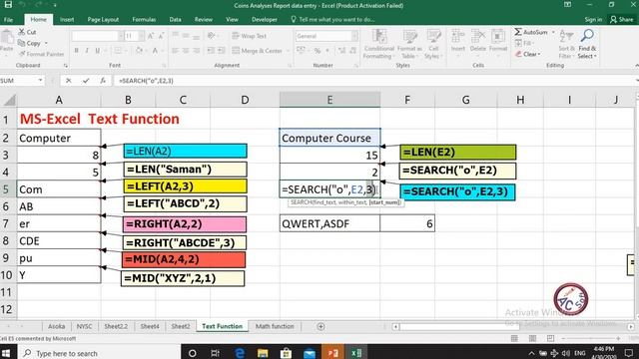
Task: Click Sign in
Action: 593,20
